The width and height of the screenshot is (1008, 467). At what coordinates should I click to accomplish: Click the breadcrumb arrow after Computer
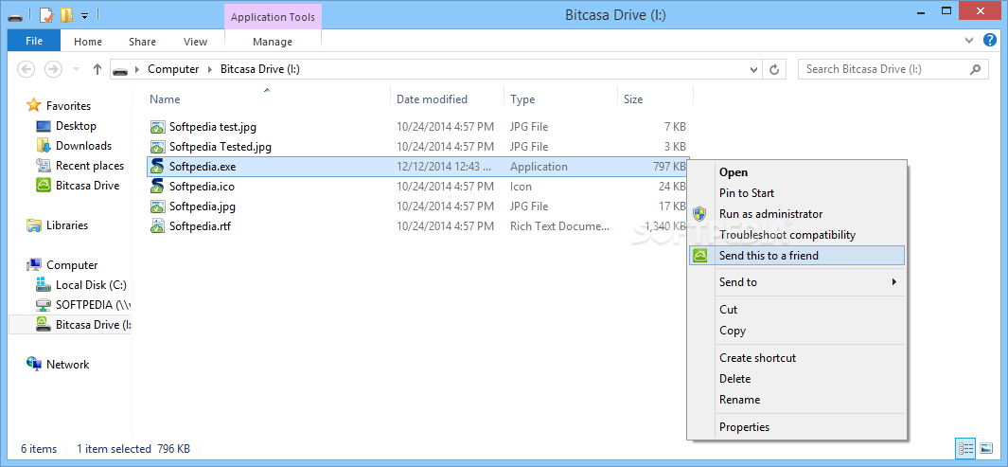click(x=209, y=69)
